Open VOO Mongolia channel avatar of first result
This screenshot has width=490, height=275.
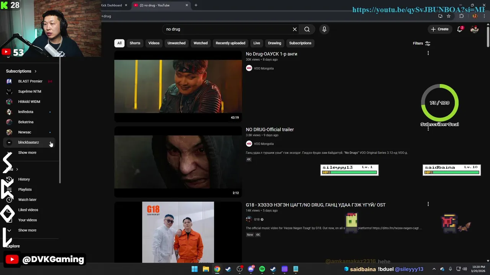pos(249,68)
